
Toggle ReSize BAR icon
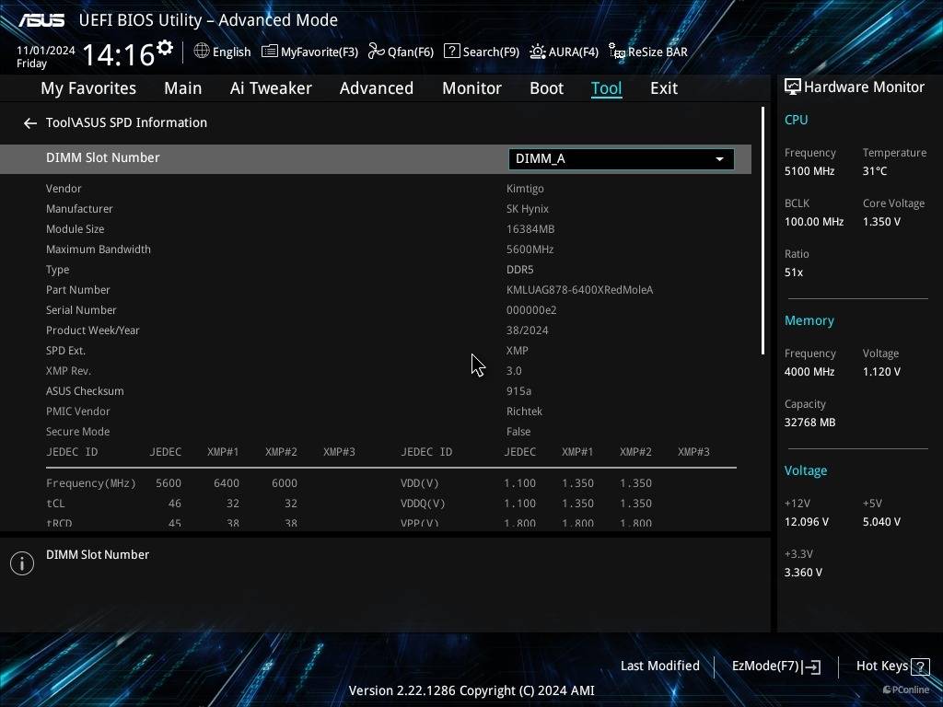click(617, 52)
